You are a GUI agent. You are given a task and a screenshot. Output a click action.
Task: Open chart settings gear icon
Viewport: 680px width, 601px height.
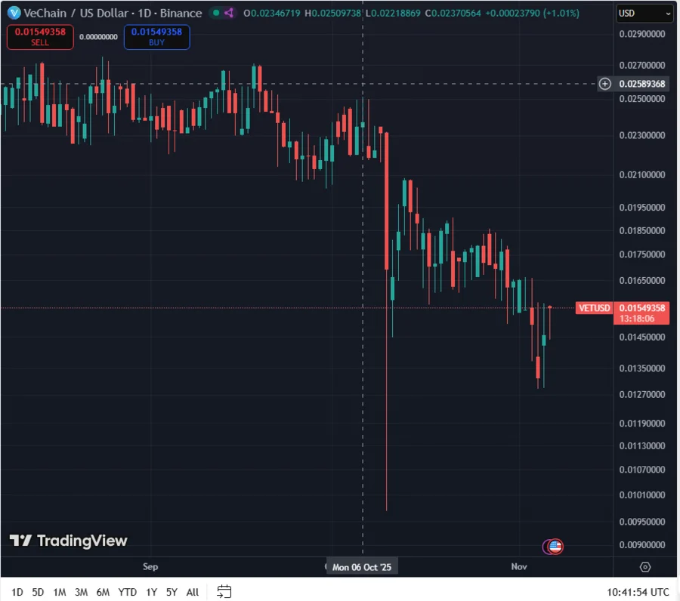tap(645, 567)
